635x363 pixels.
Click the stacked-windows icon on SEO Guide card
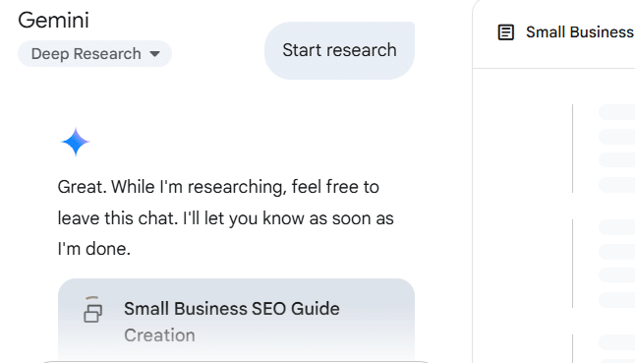click(x=93, y=313)
